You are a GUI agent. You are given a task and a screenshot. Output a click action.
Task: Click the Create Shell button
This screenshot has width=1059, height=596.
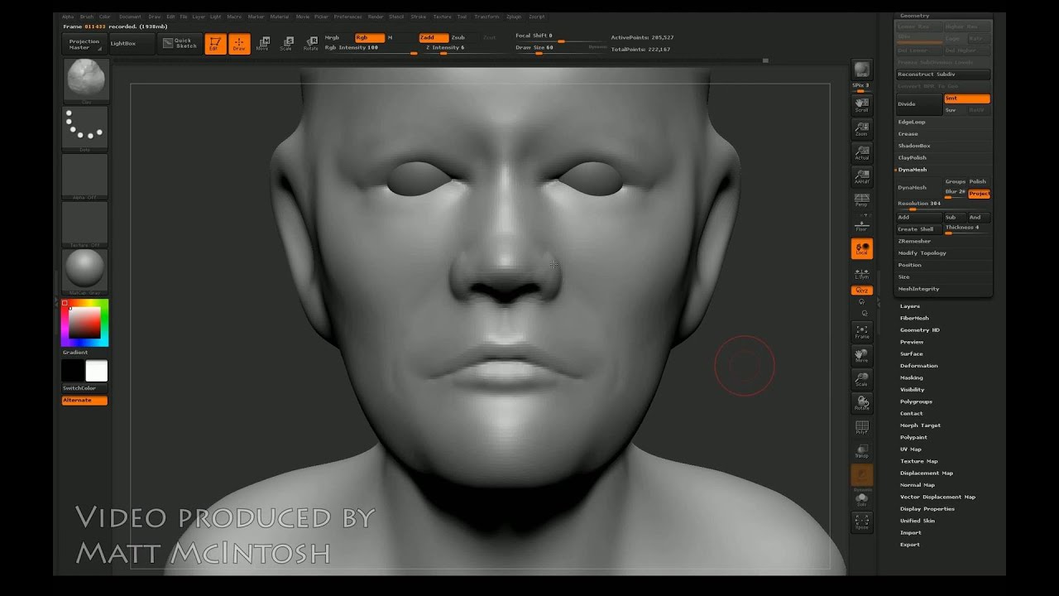(919, 229)
